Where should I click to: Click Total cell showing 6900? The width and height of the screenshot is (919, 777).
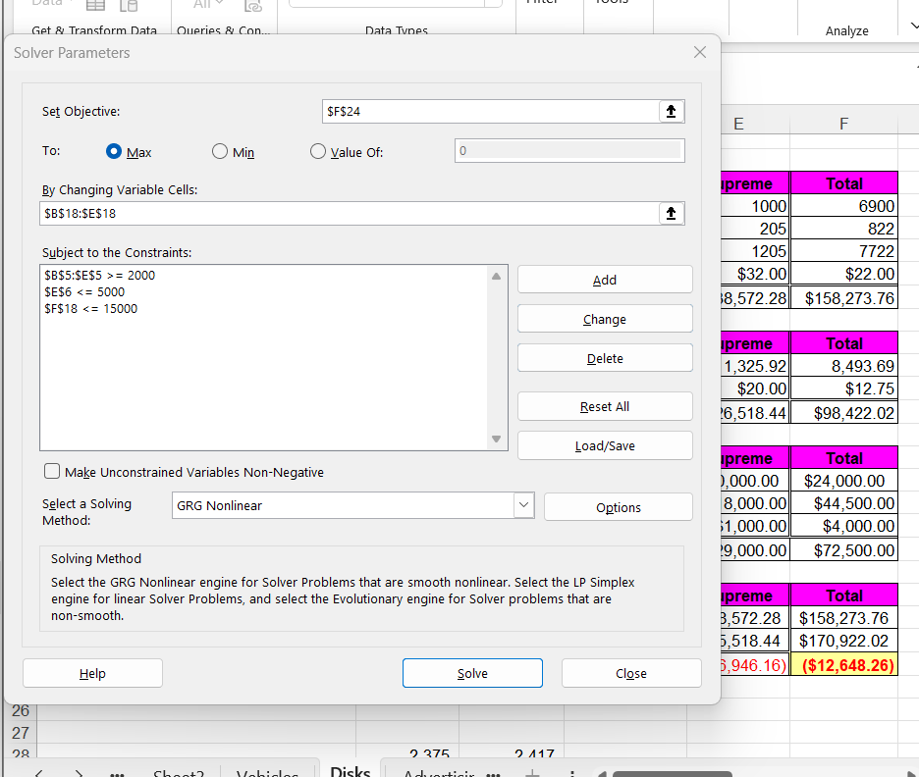[x=844, y=206]
